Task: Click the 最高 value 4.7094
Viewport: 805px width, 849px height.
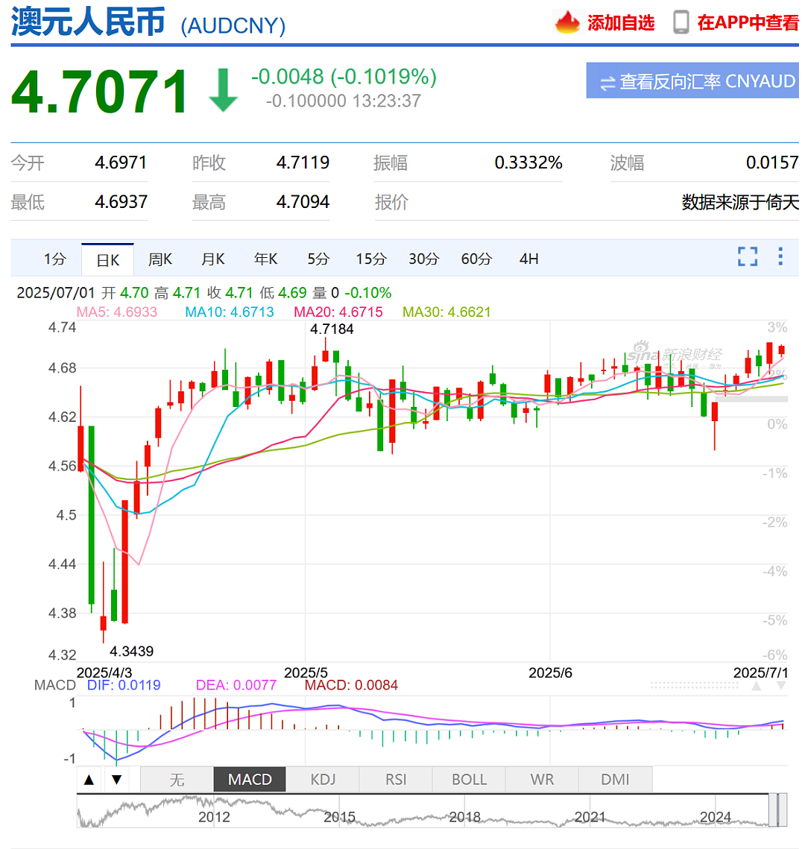Action: click(x=303, y=202)
